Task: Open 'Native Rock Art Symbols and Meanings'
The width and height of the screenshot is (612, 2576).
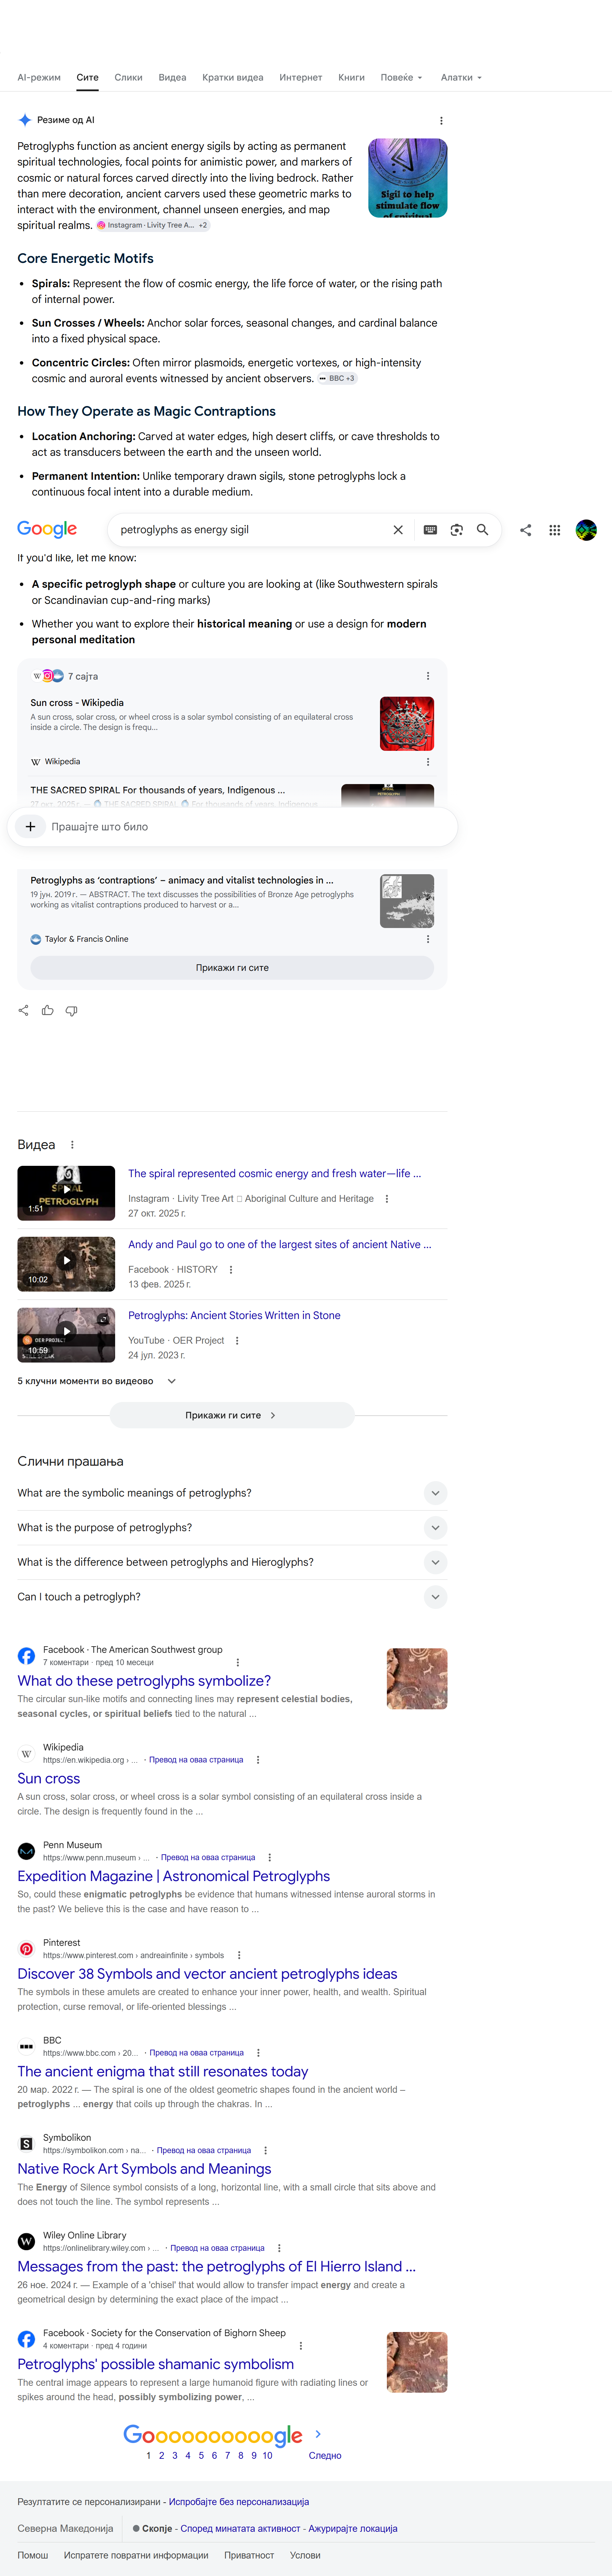Action: click(x=144, y=2169)
